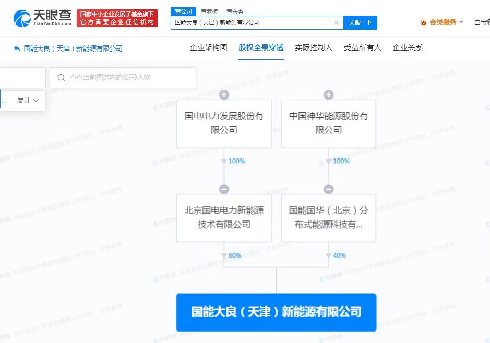Expand the shareholders of 国电电力发展股份有限公司 with the plus icon

[x=224, y=94]
